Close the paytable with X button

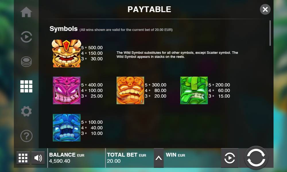pos(265,9)
